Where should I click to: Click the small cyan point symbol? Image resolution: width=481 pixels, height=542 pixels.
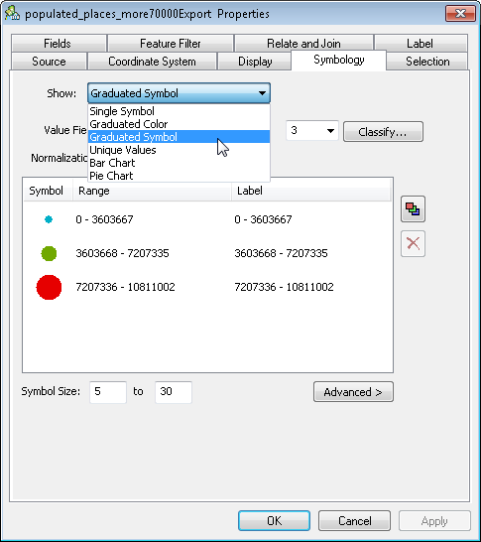(49, 219)
